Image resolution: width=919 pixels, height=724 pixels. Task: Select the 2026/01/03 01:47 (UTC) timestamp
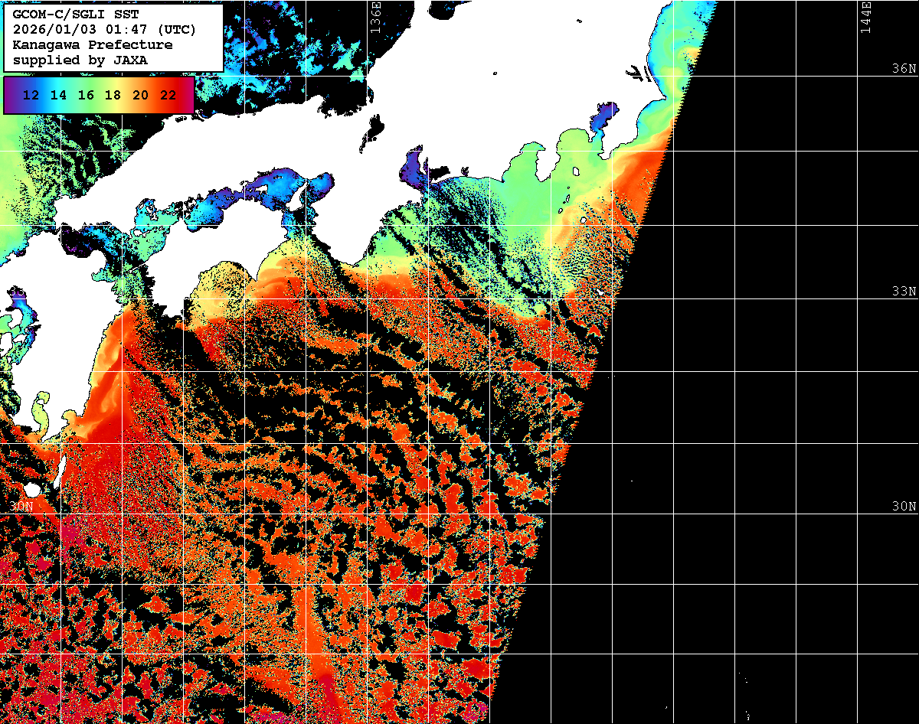[104, 29]
